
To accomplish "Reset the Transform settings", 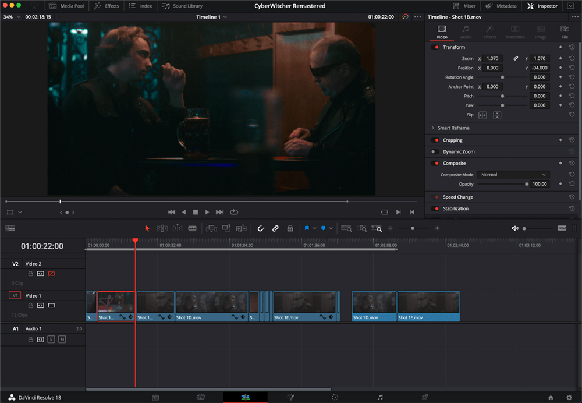I will pos(572,47).
